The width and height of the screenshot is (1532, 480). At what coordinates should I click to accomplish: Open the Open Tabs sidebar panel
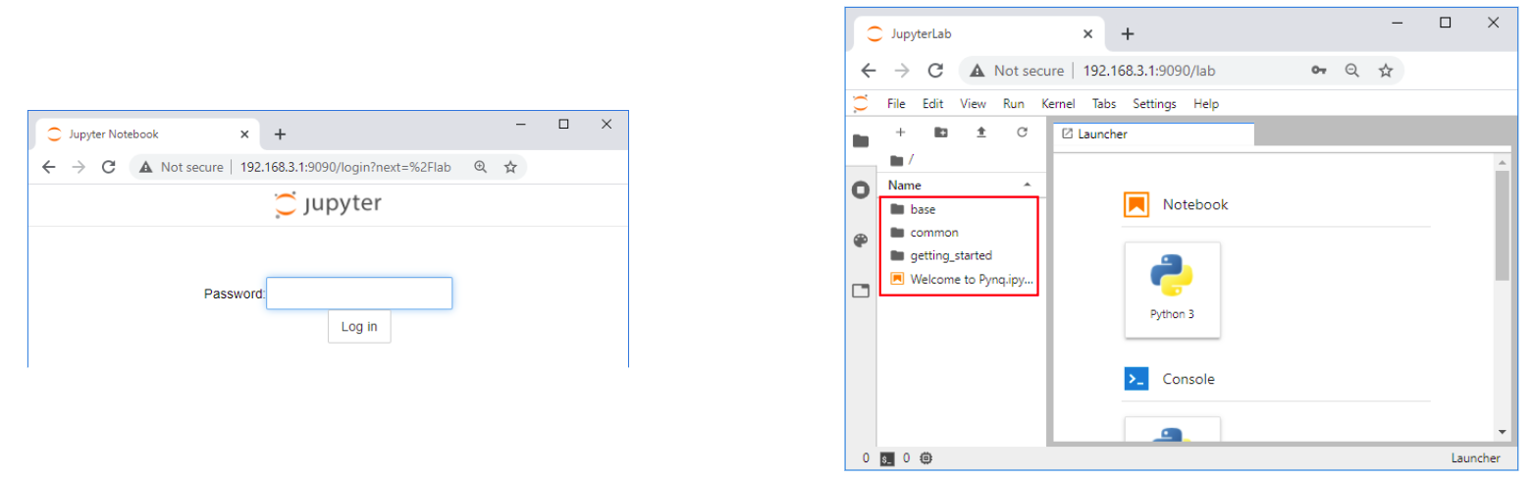[x=861, y=291]
